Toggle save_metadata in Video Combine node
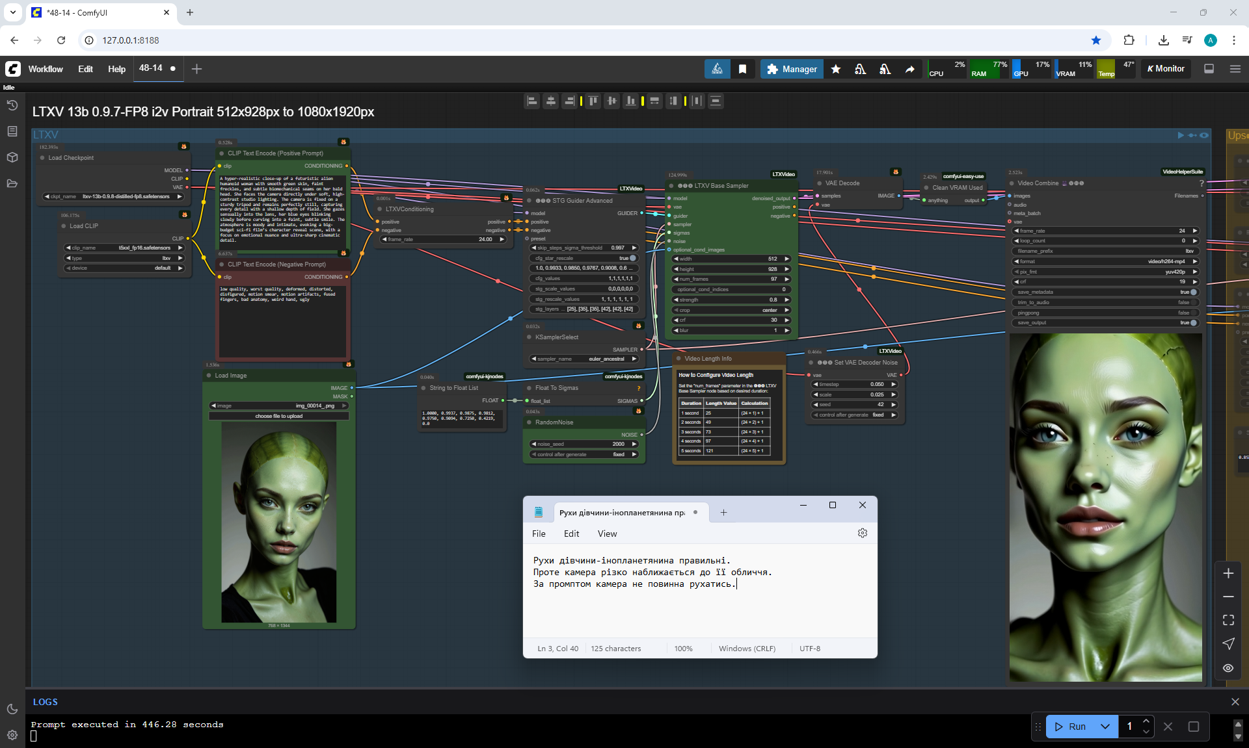Screen dimensions: 1249x748 click(x=1192, y=292)
